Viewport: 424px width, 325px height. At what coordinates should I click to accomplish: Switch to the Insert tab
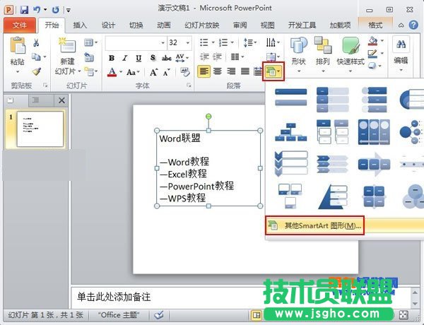(80, 25)
